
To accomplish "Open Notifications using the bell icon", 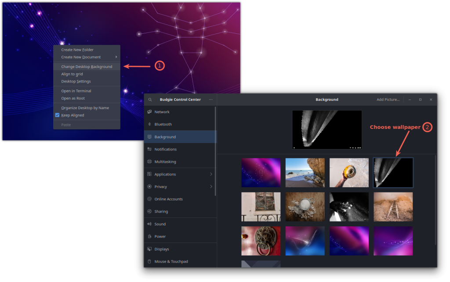I will 150,149.
